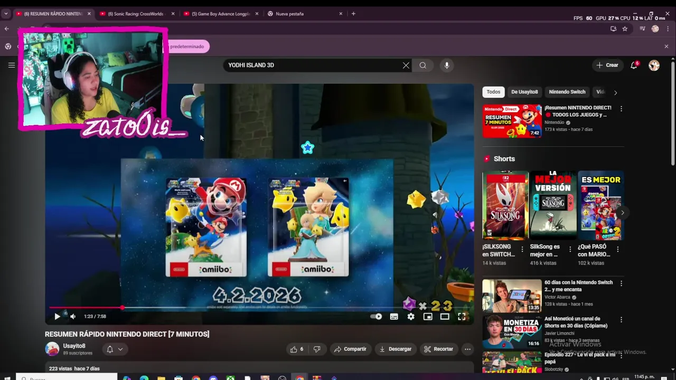Show next Shorts with the right arrow
This screenshot has width=676, height=380.
622,213
